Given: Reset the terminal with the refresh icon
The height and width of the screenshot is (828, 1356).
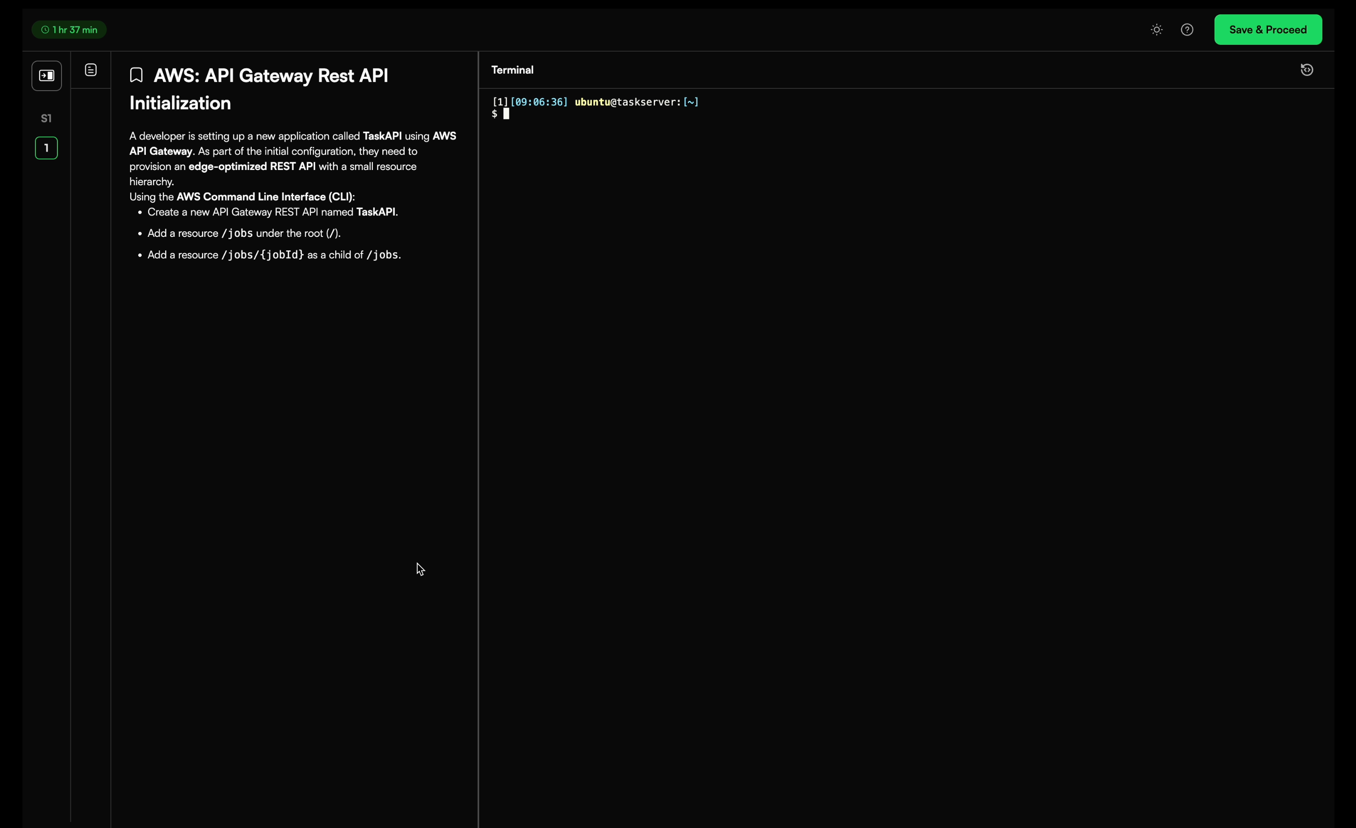Looking at the screenshot, I should point(1307,70).
